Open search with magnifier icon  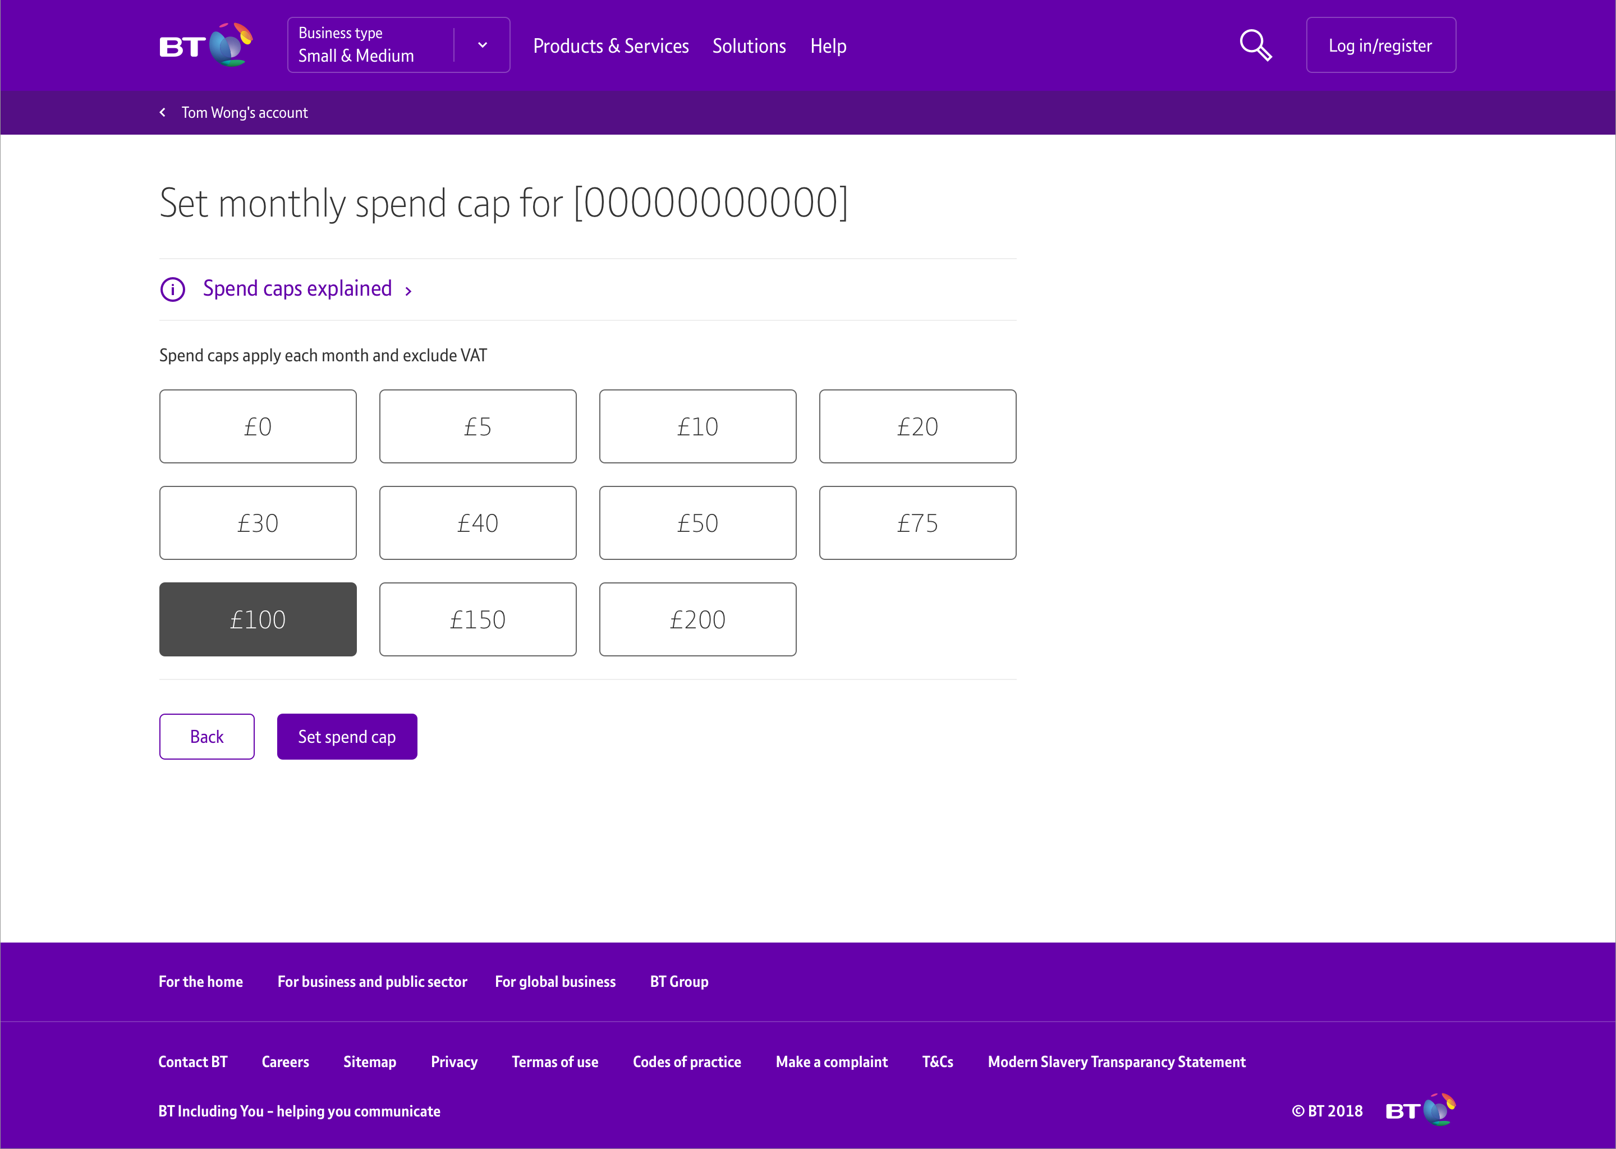click(x=1255, y=45)
